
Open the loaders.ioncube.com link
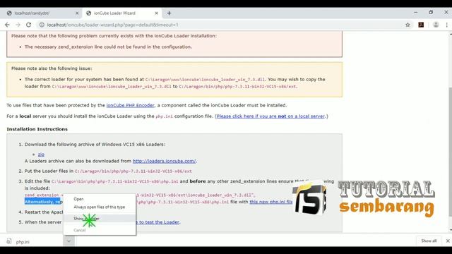(x=164, y=161)
